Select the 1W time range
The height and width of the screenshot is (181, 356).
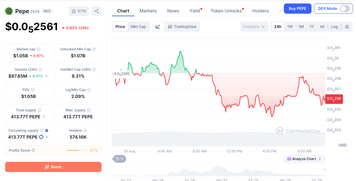pos(290,27)
